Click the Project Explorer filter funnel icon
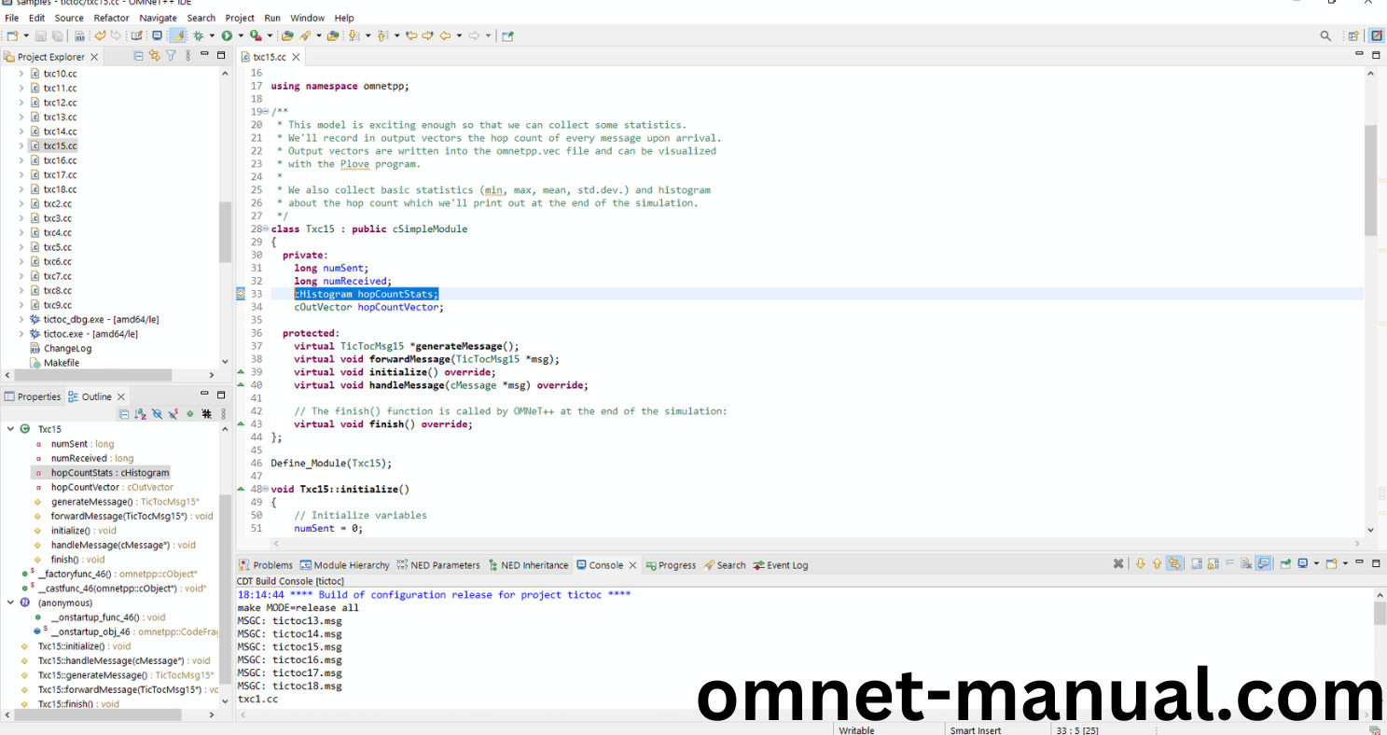This screenshot has width=1387, height=735. click(171, 56)
